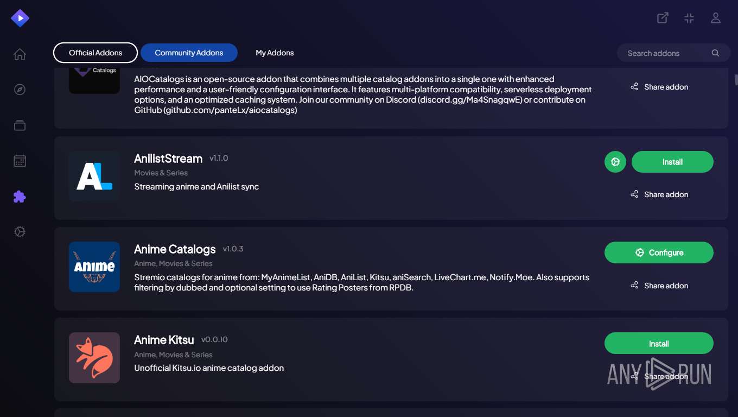Screen dimensions: 738x417
Task: Switch to Official Addons tab
Action: click(x=96, y=53)
